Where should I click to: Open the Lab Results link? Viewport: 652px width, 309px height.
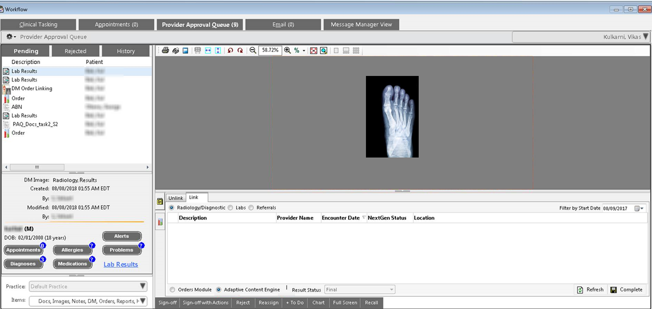click(x=121, y=265)
